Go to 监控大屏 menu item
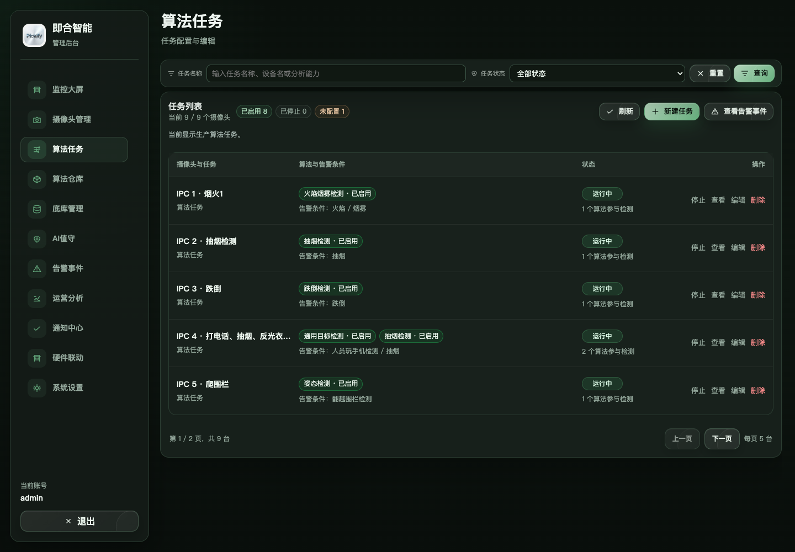Viewport: 795px width, 552px height. [74, 89]
